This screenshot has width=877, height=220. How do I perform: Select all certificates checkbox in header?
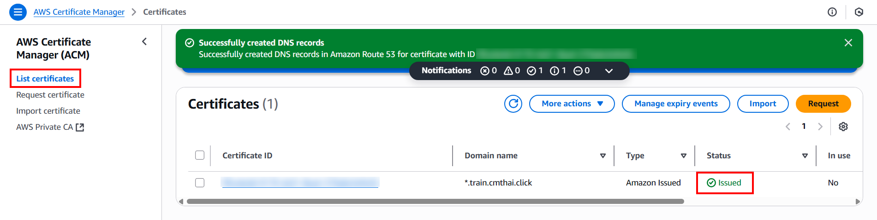(200, 155)
